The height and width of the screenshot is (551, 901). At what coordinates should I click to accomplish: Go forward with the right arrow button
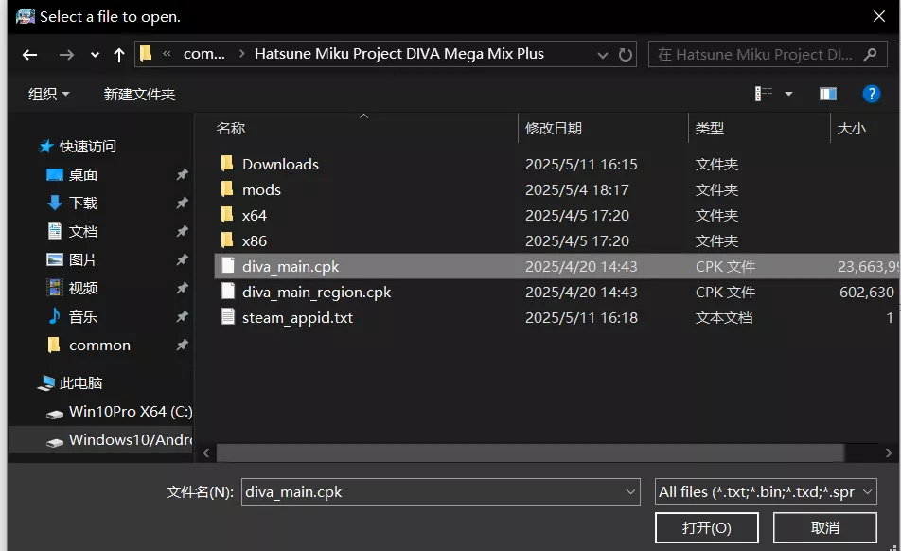pyautogui.click(x=66, y=55)
